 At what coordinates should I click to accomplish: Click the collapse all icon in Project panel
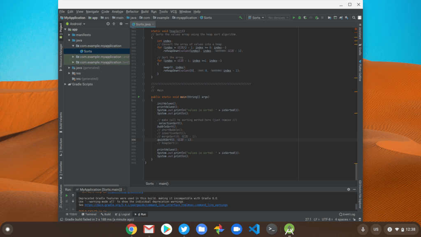click(114, 24)
